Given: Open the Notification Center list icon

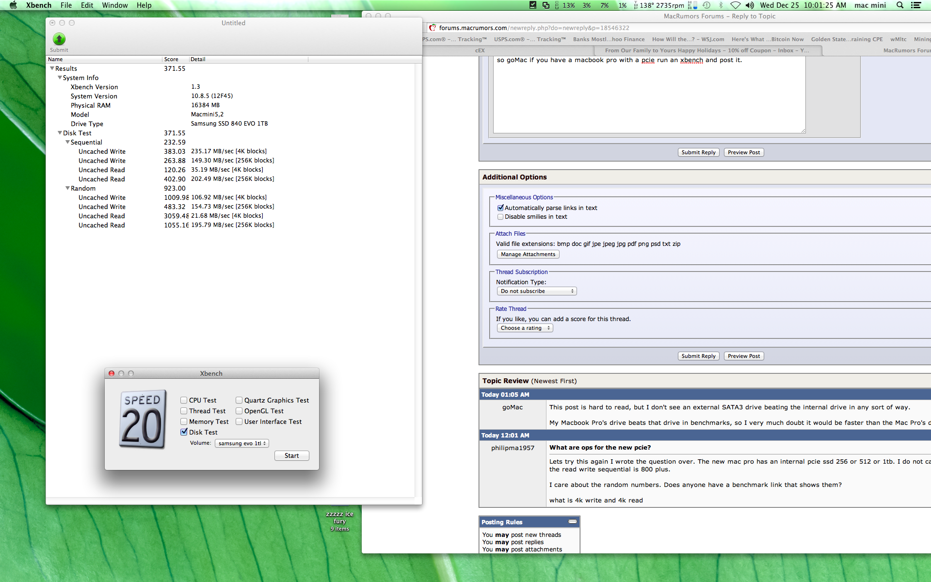Looking at the screenshot, I should pyautogui.click(x=915, y=5).
